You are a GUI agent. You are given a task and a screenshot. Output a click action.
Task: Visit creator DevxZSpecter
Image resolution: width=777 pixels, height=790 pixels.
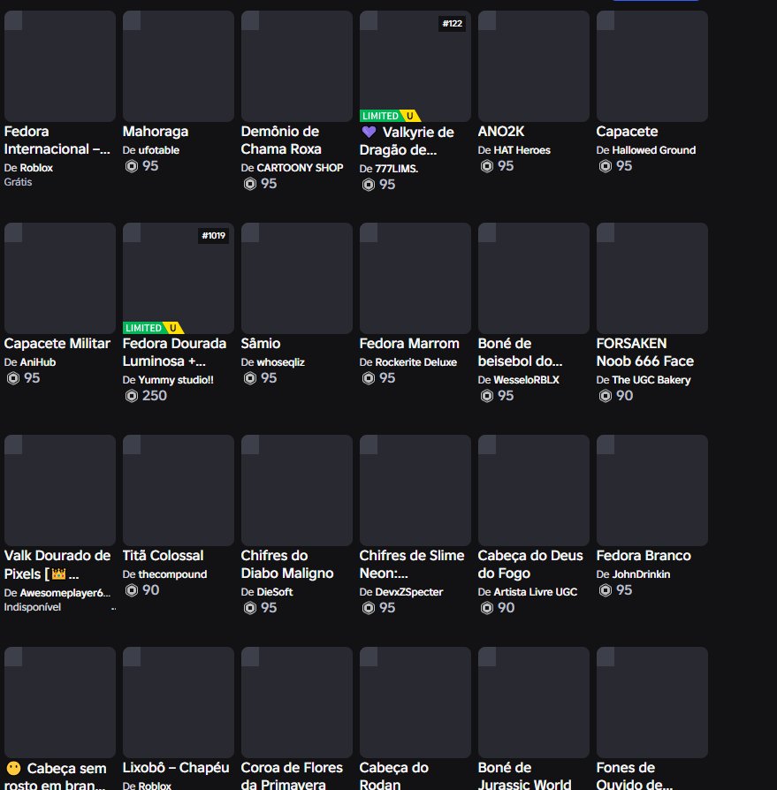click(409, 592)
